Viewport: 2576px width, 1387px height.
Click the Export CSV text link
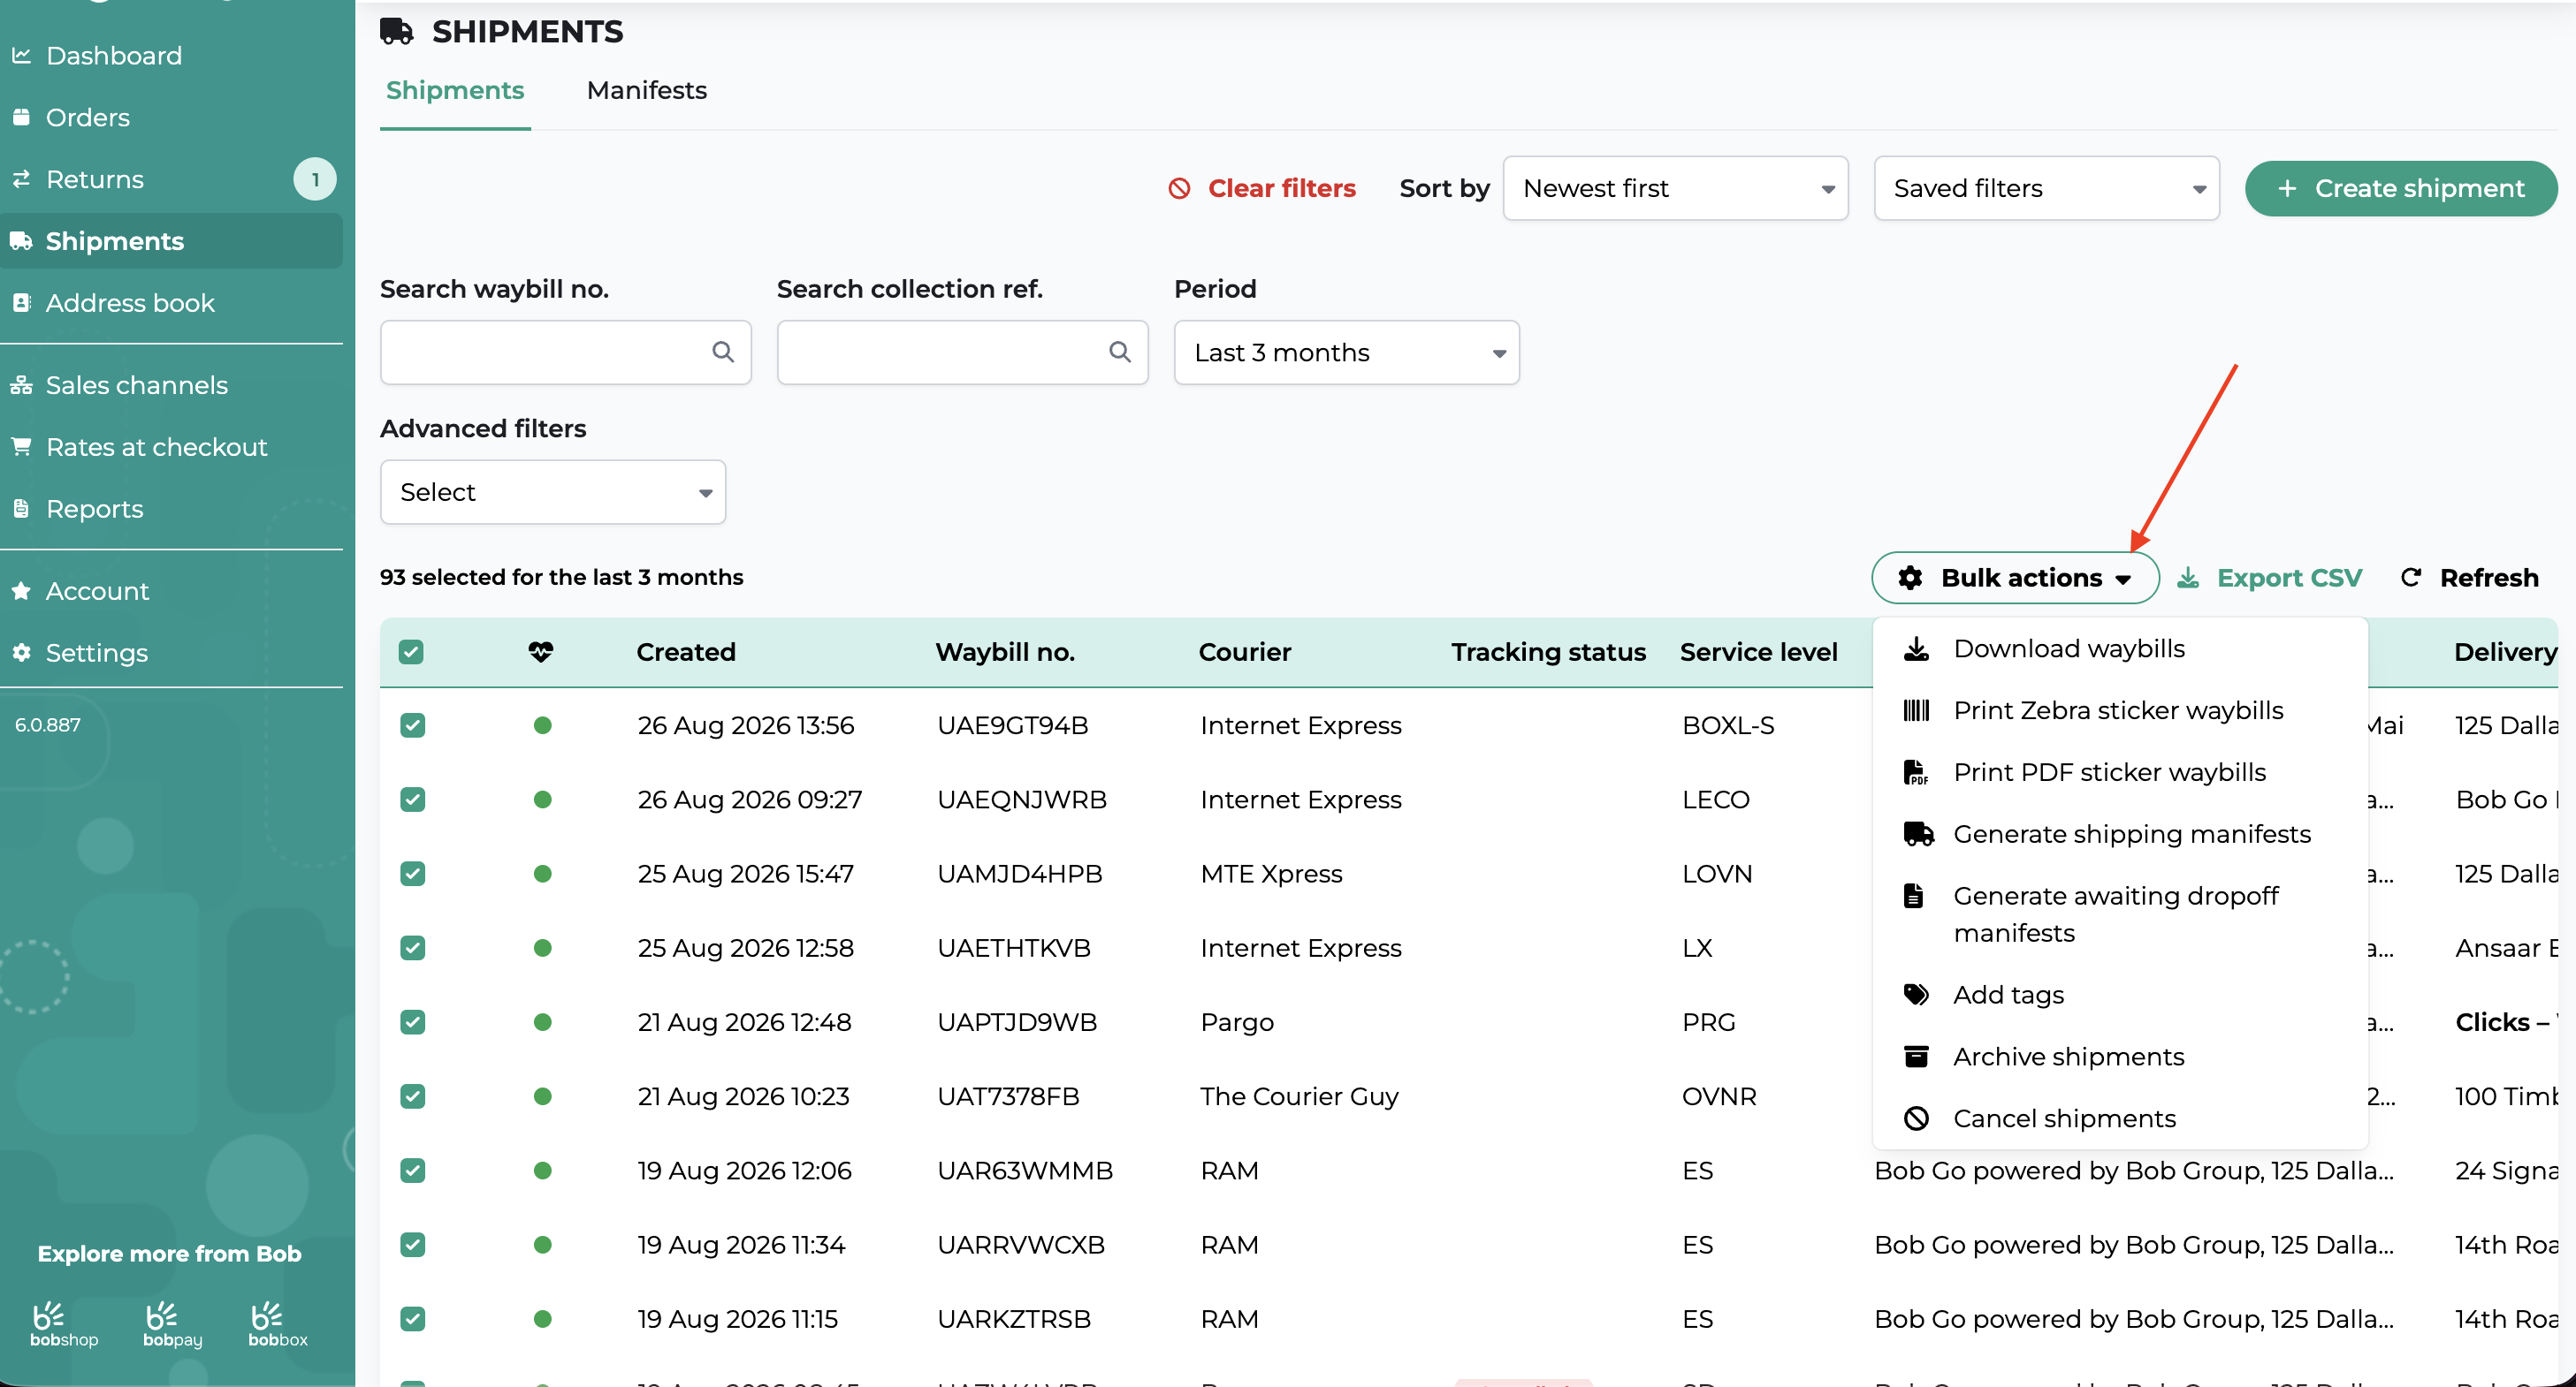tap(2289, 578)
